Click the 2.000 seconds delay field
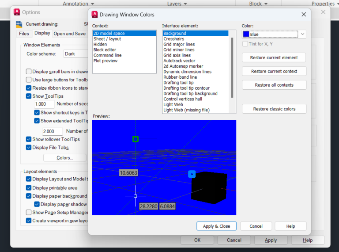 coord(53,131)
